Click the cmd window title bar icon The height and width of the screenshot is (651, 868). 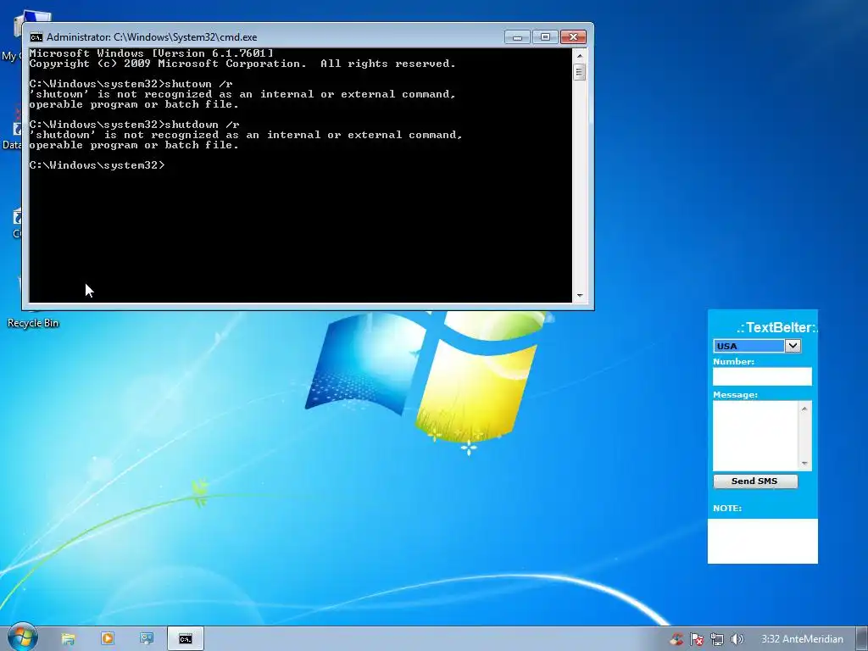click(x=36, y=37)
